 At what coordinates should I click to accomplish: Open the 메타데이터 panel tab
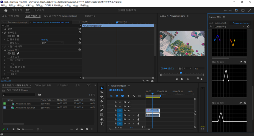click(90, 16)
